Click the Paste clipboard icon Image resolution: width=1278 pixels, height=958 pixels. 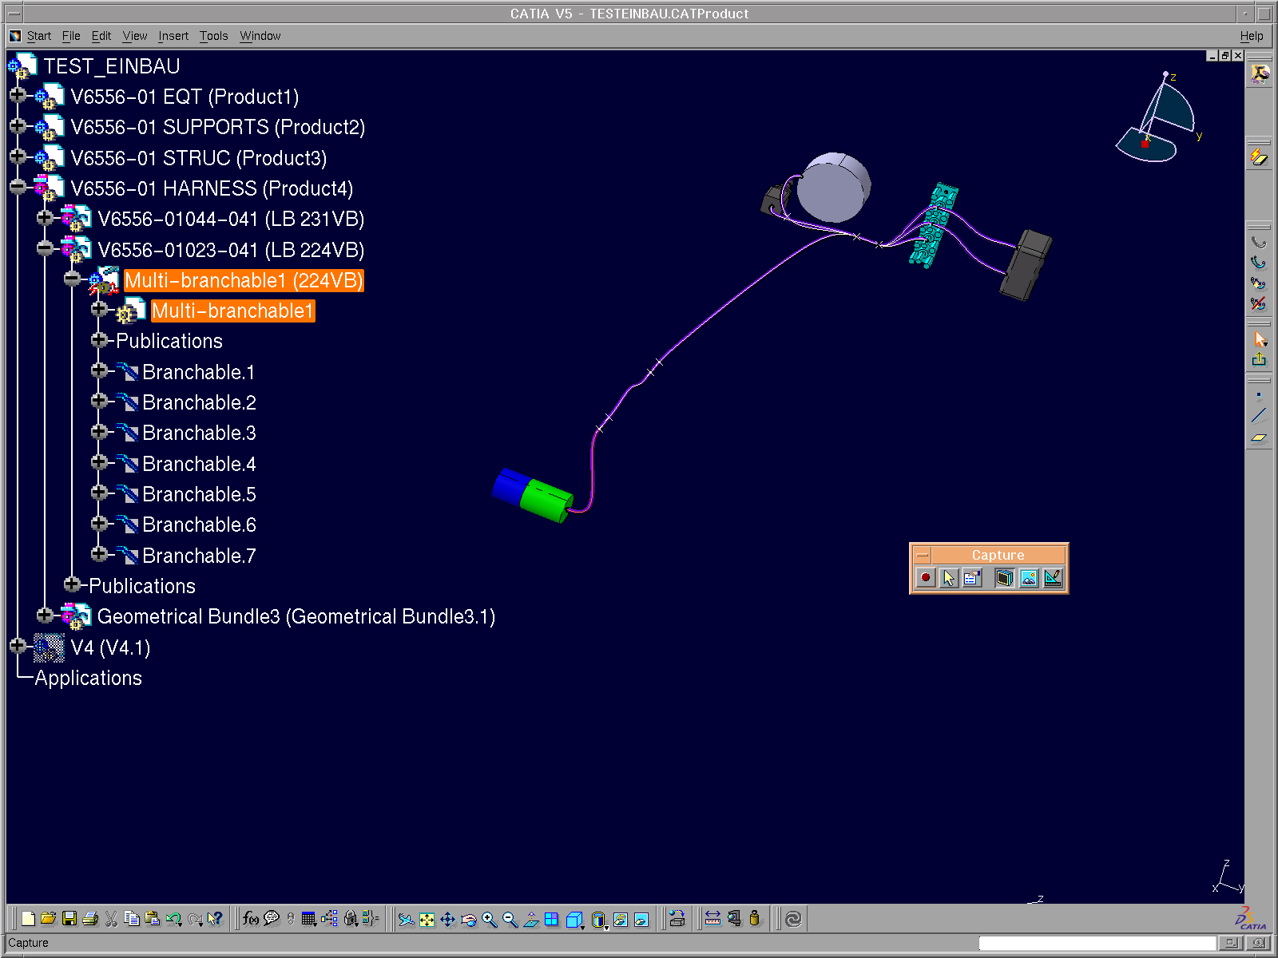[x=153, y=919]
